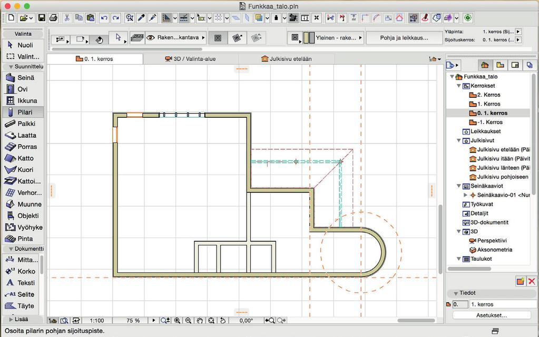
Task: Collapse the Kerrokset tree node
Action: (458, 86)
